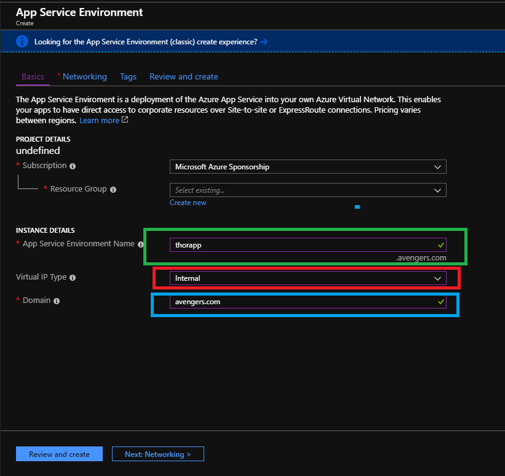Open the Resource Group select existing dropdown
This screenshot has width=505, height=476.
click(308, 190)
